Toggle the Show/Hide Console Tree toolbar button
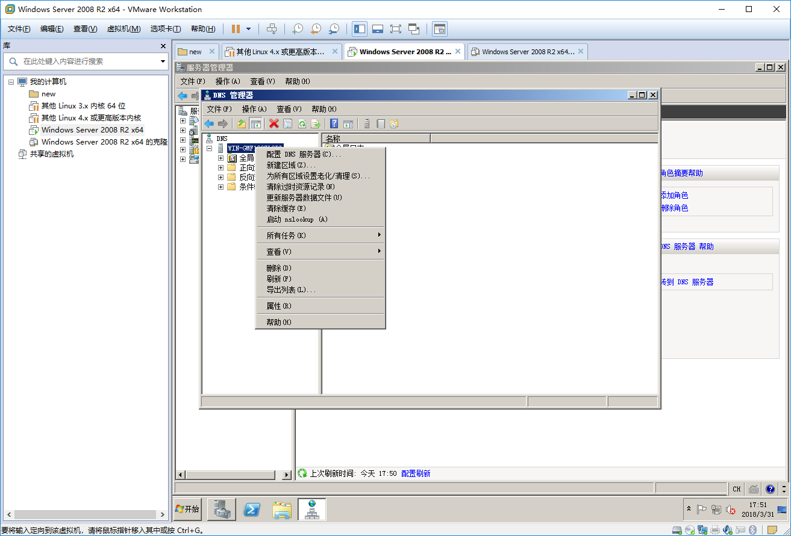 [256, 123]
